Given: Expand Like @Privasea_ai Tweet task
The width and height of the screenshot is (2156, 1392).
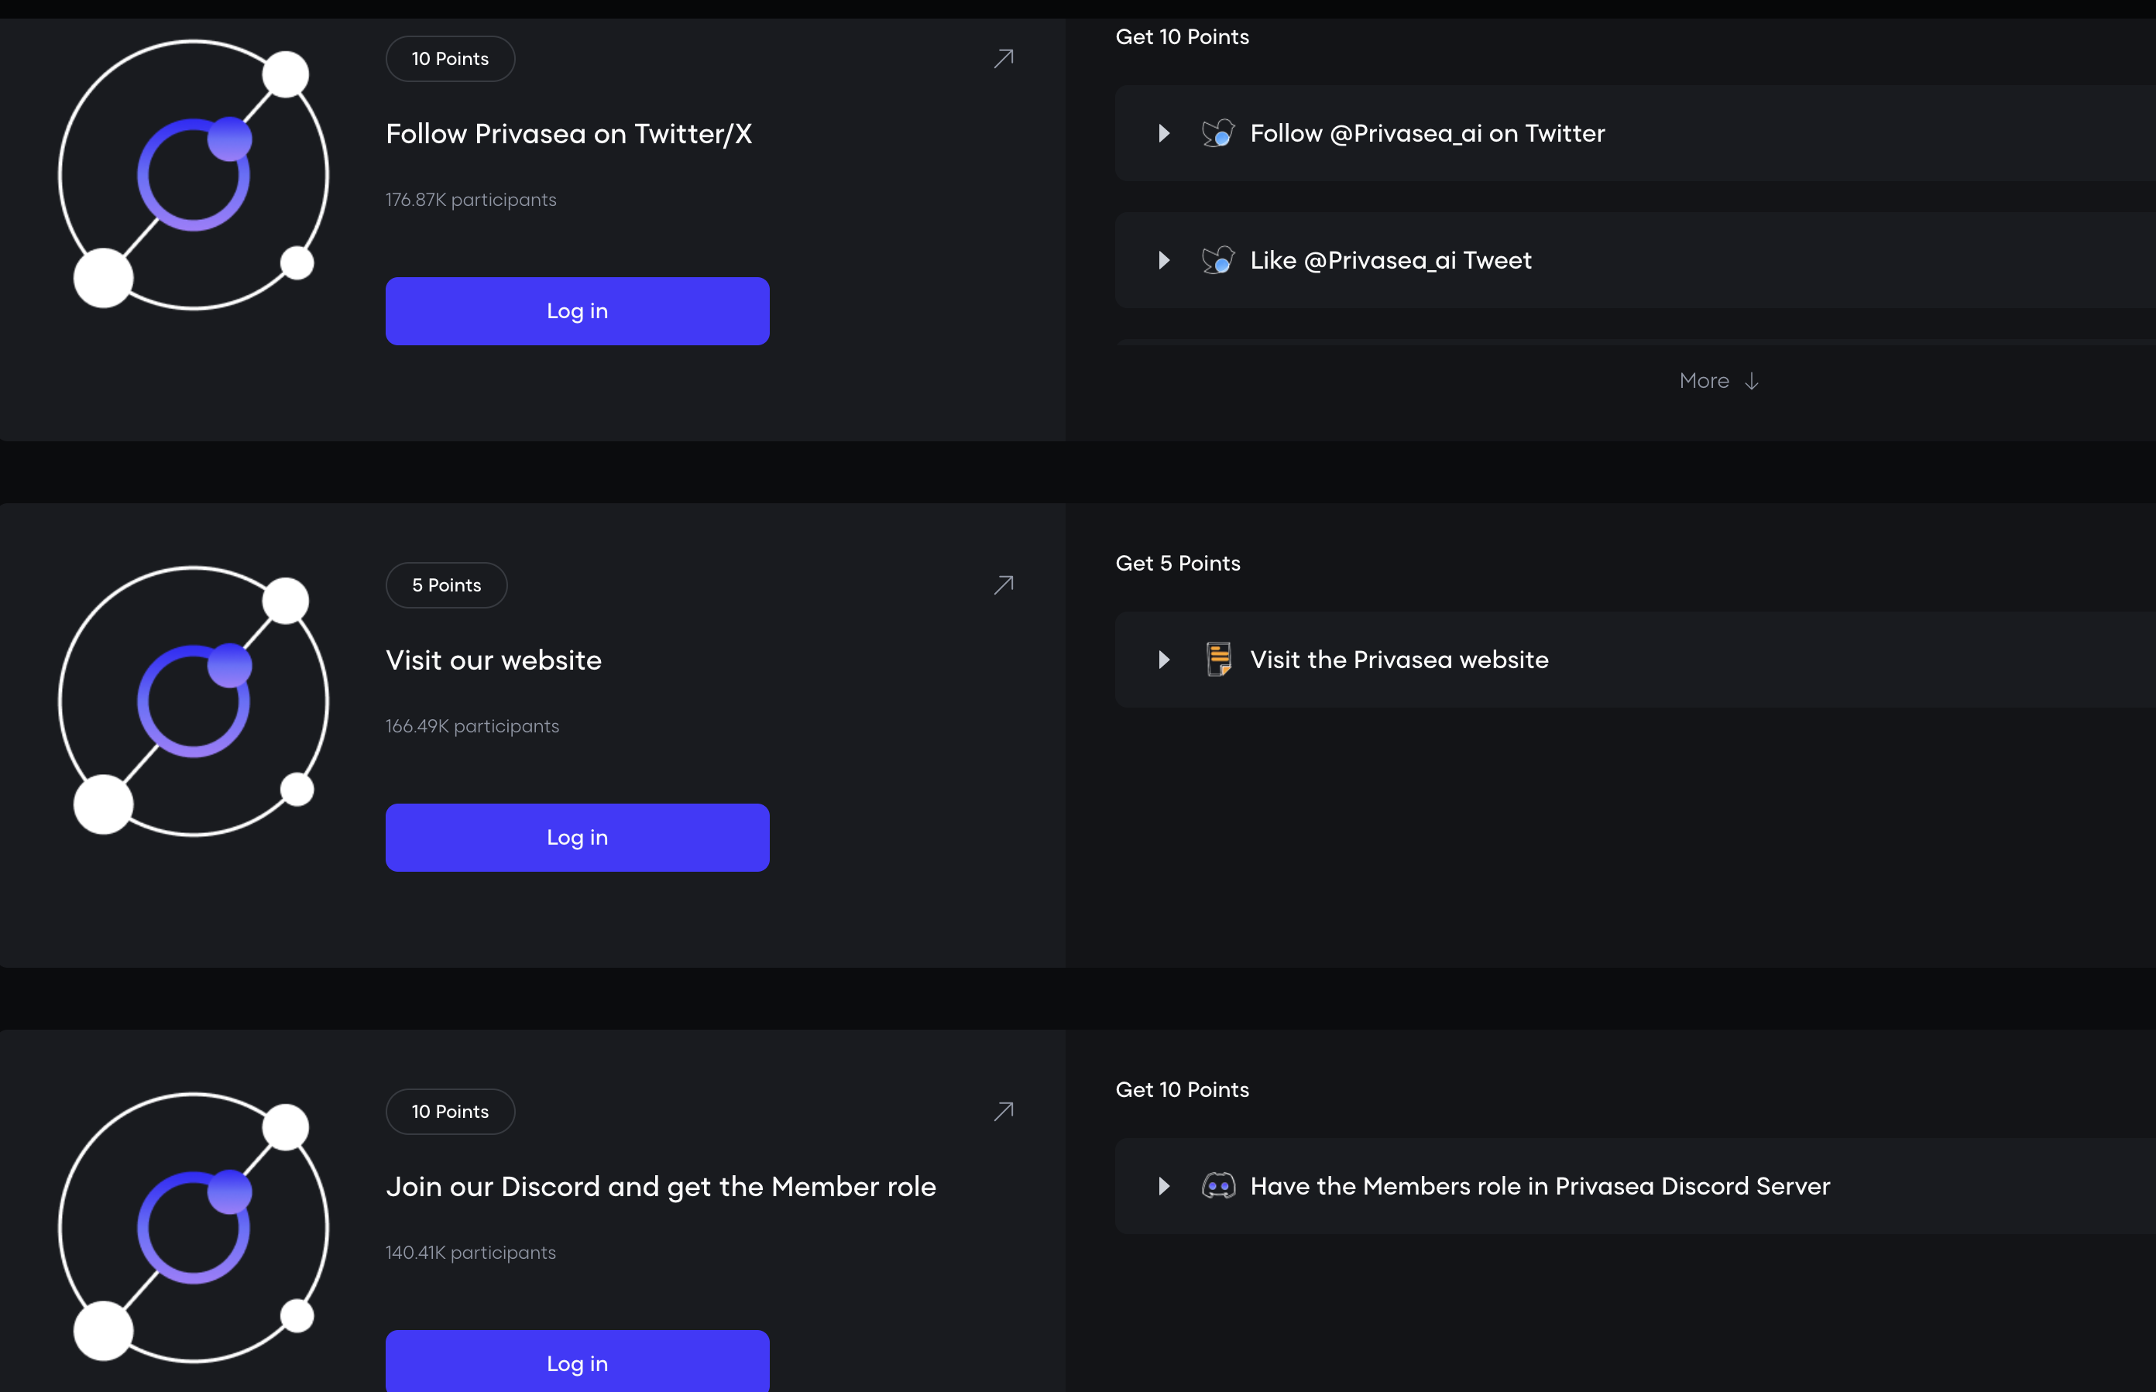Looking at the screenshot, I should (x=1164, y=260).
